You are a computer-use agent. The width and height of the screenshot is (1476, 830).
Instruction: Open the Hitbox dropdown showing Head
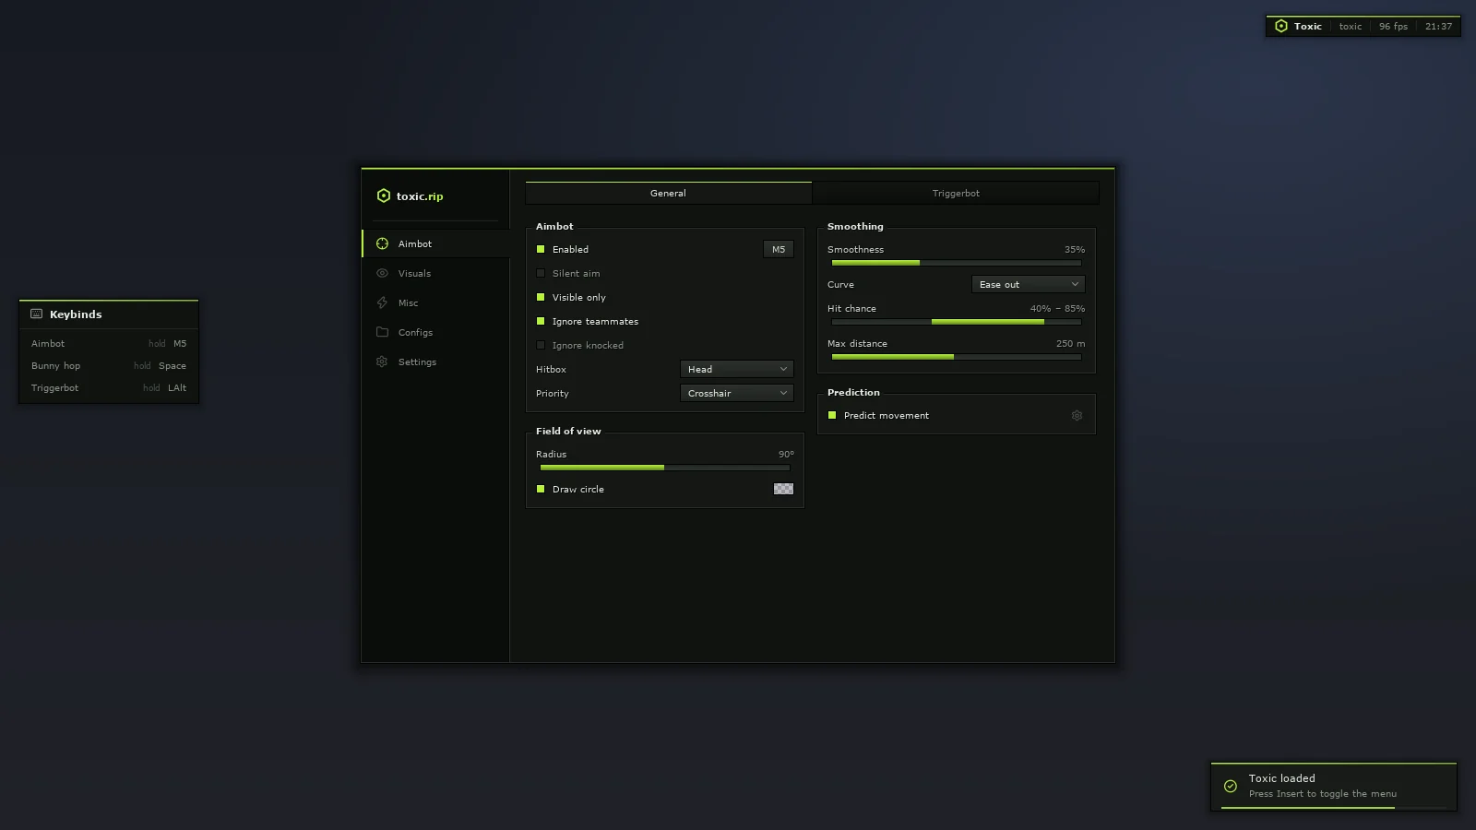(737, 369)
